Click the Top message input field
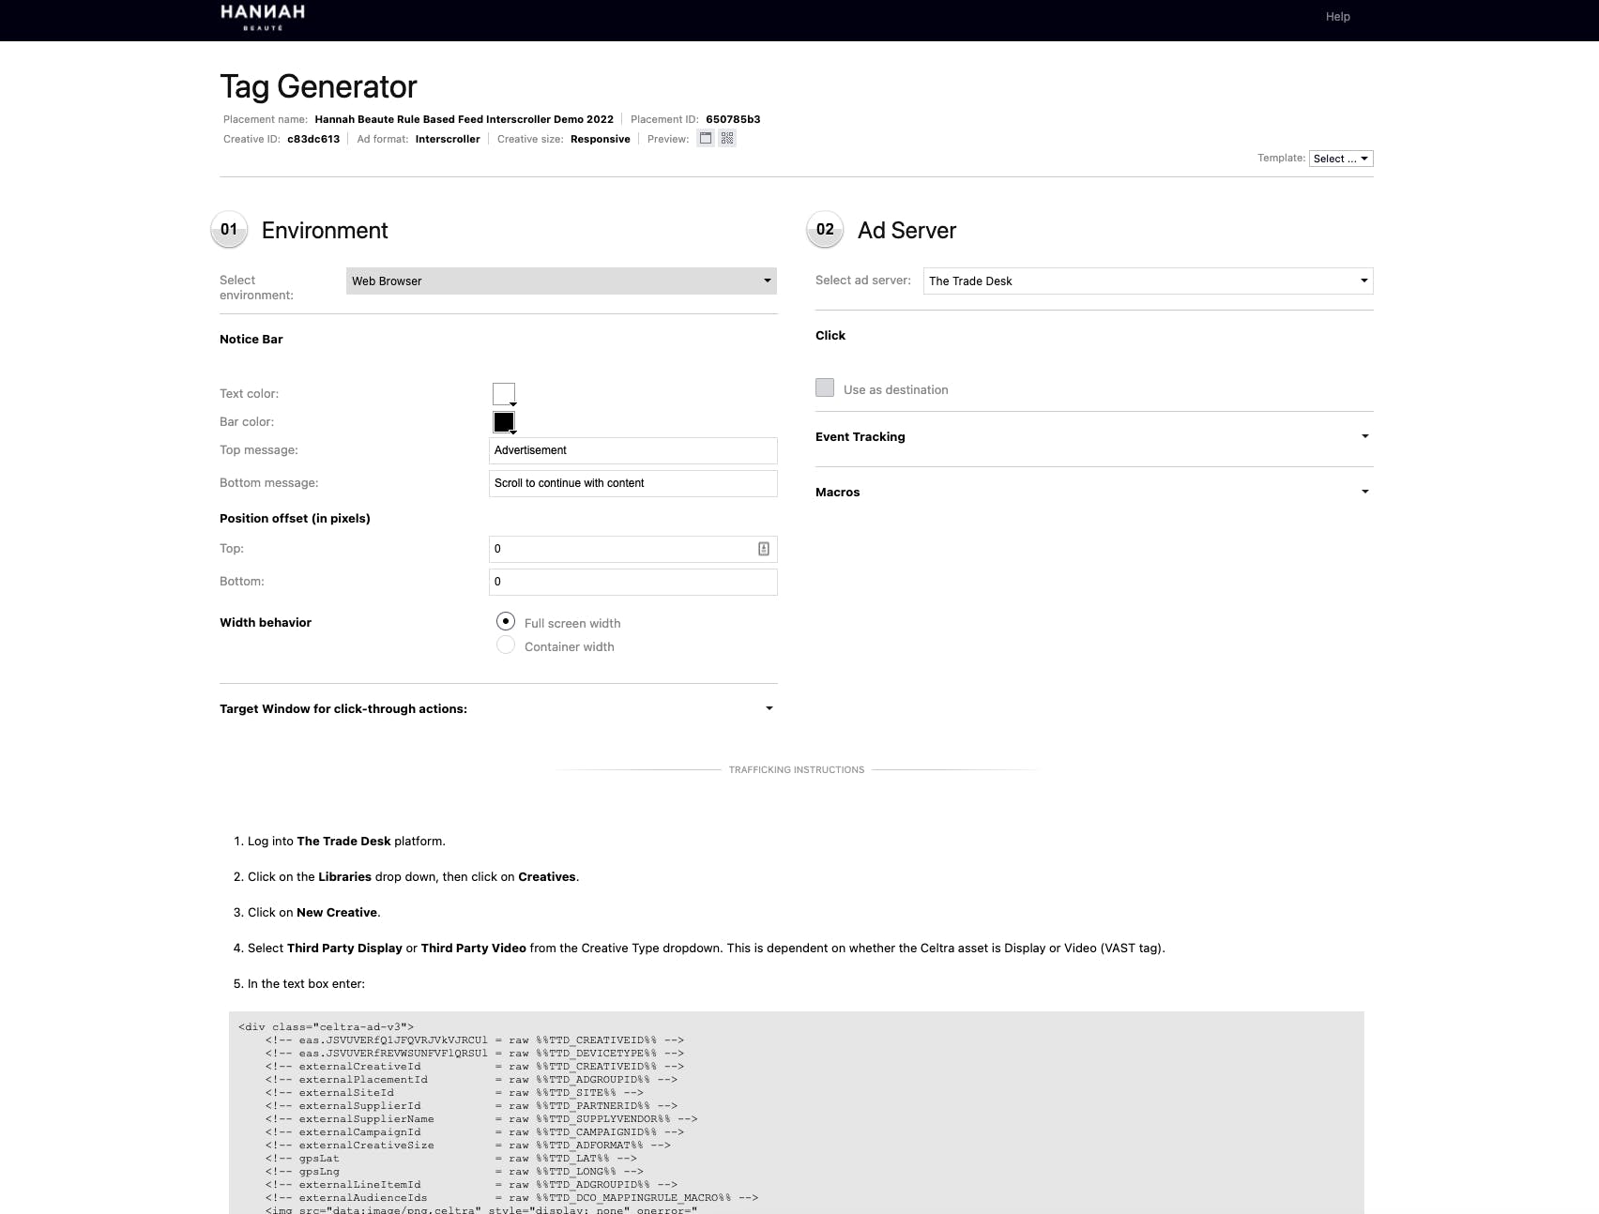This screenshot has width=1599, height=1214. coord(632,450)
